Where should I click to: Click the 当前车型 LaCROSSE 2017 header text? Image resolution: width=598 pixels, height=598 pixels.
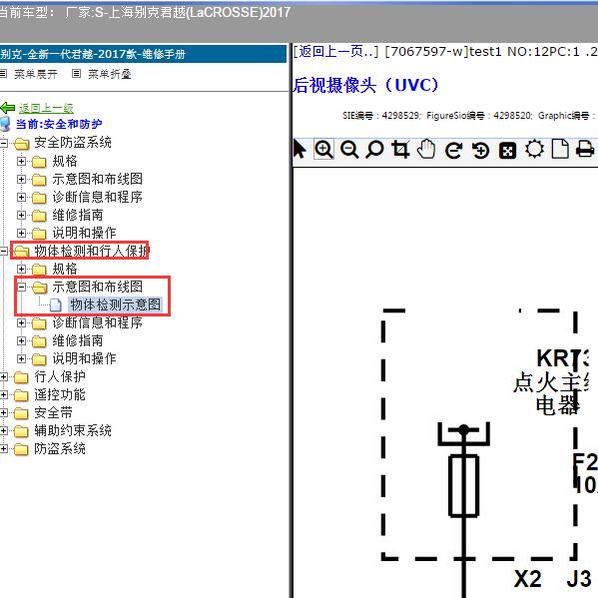(x=145, y=13)
